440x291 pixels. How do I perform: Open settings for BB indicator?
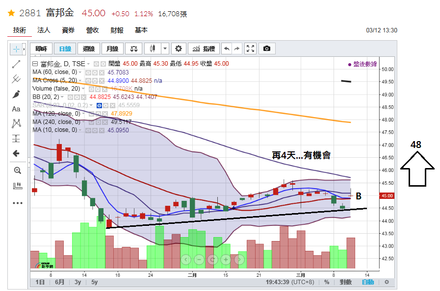[x=77, y=97]
